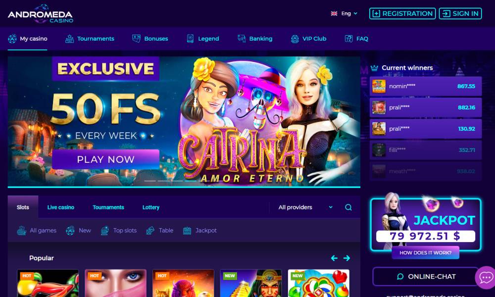Switch to the Live casino tab

(x=60, y=207)
